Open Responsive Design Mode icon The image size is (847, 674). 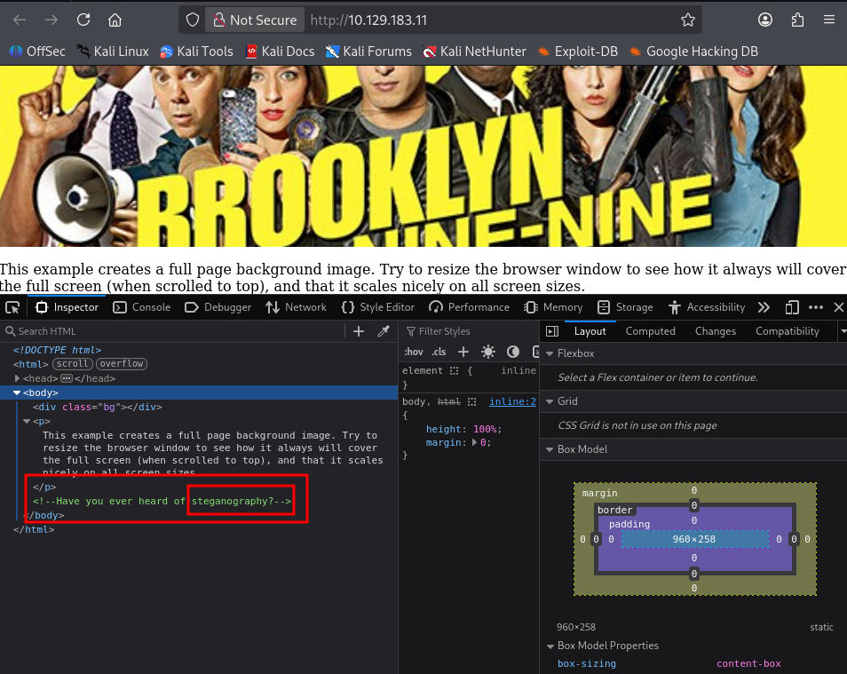coord(792,307)
